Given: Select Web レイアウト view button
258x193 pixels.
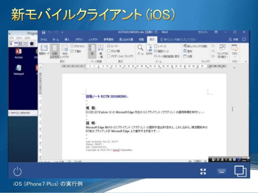Looking at the screenshot, I should pos(65,51).
